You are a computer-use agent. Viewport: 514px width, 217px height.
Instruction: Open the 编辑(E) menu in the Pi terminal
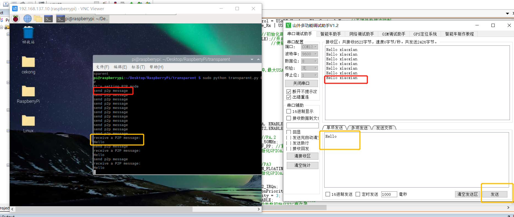pyautogui.click(x=120, y=67)
